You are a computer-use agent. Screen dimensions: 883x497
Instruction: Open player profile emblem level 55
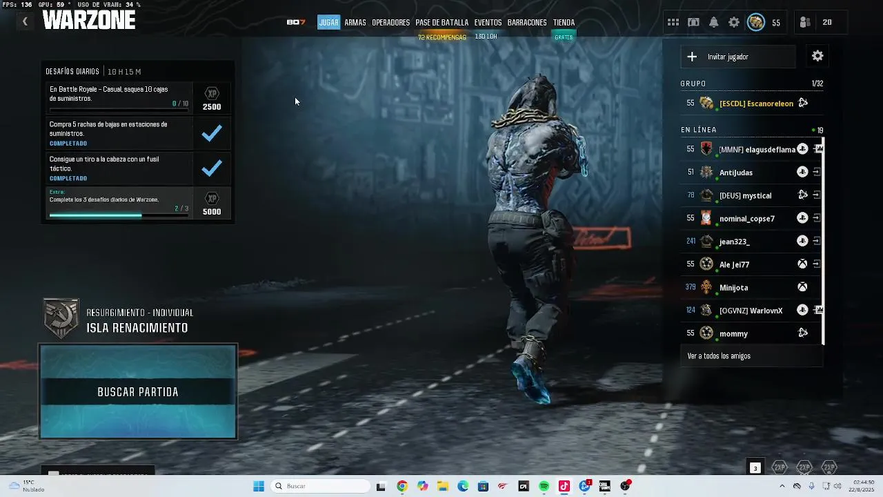[x=756, y=22]
